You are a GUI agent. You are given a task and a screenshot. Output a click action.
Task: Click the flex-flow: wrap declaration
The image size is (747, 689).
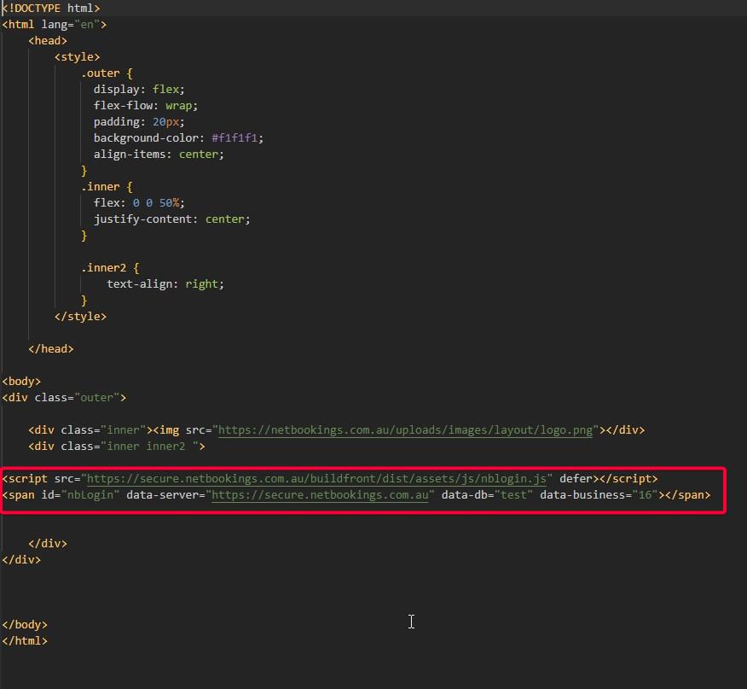[x=145, y=106]
